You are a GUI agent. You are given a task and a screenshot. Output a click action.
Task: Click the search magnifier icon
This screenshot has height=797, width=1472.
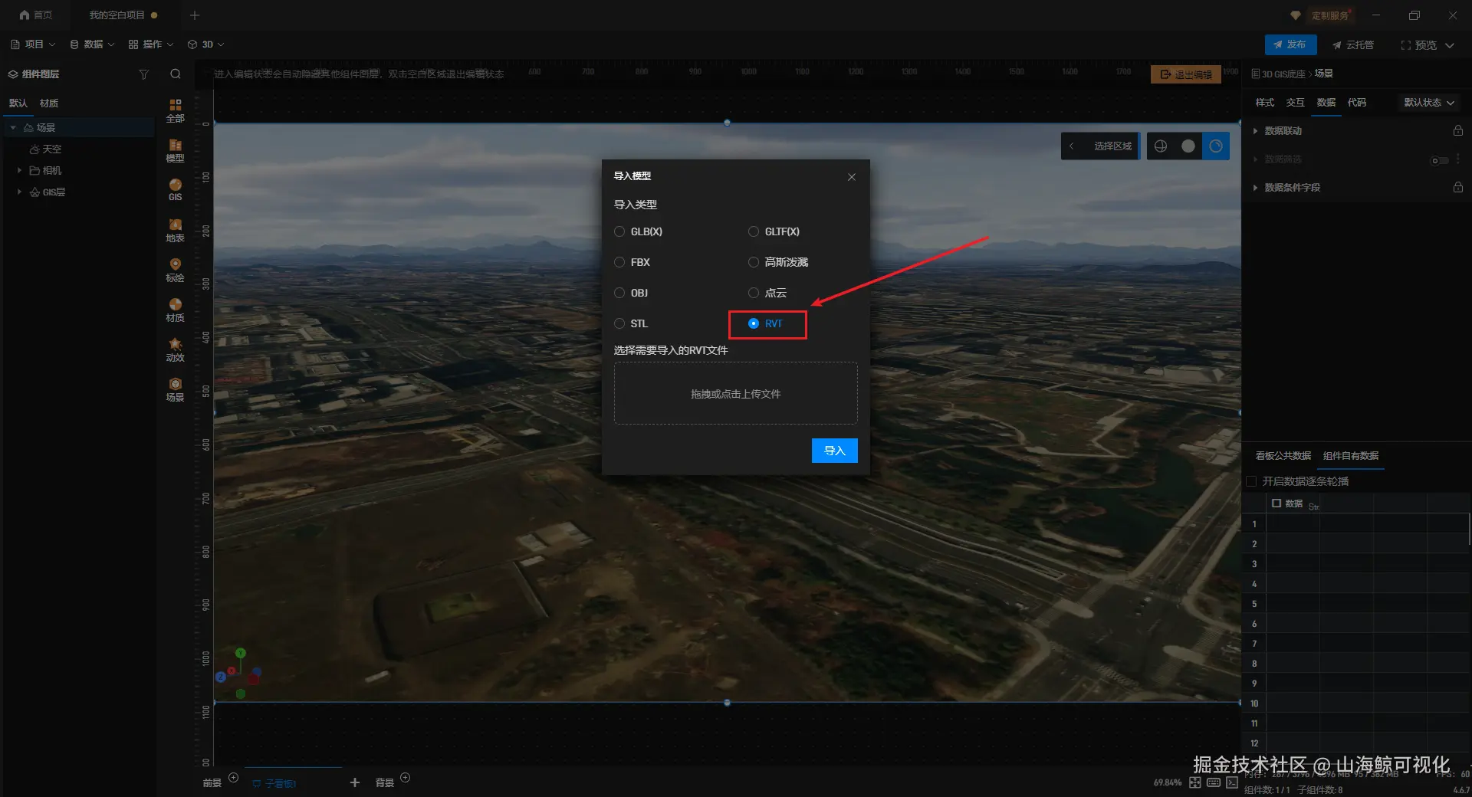coord(176,74)
